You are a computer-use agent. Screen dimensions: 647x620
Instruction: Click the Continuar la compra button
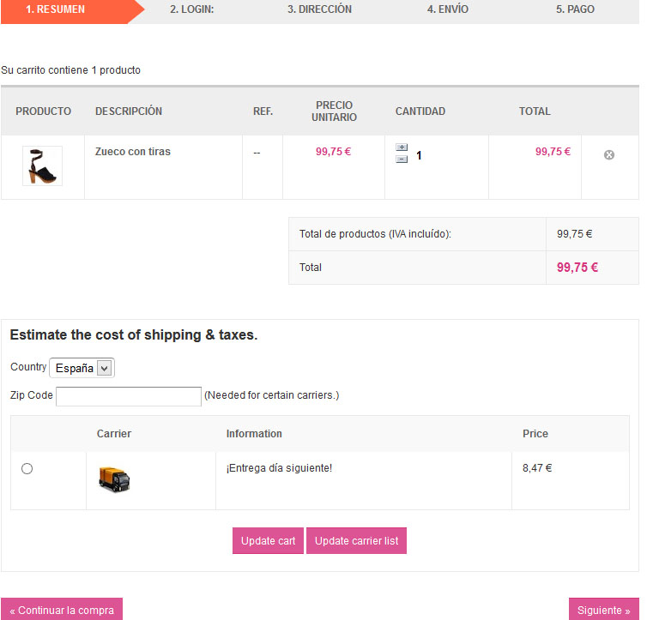point(62,610)
